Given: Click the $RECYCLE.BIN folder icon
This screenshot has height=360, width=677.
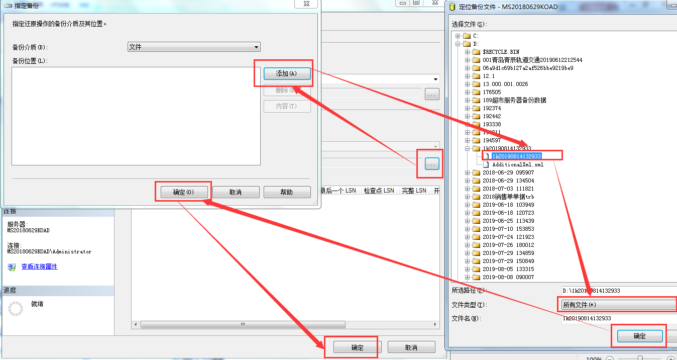Looking at the screenshot, I should point(476,52).
